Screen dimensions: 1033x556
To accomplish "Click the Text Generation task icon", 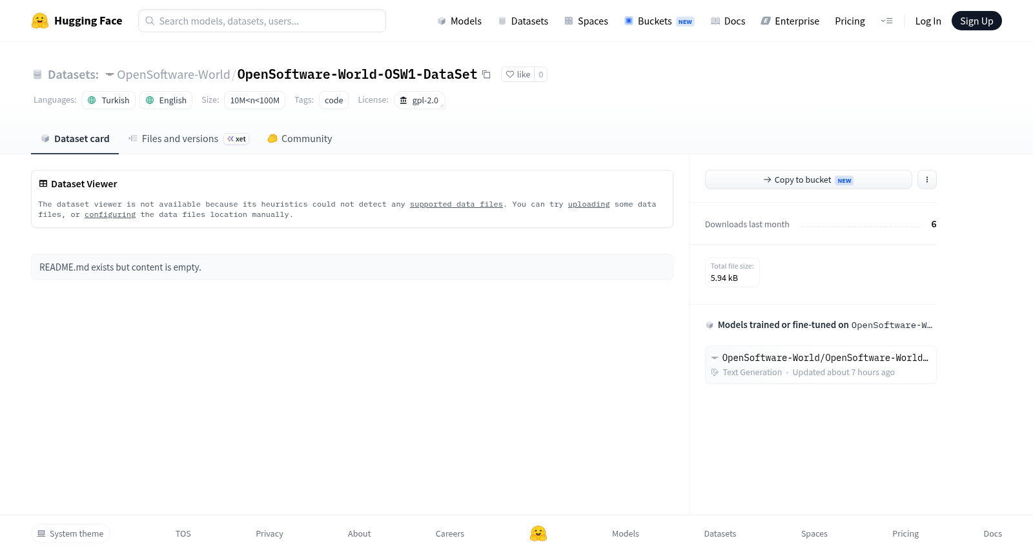I will pyautogui.click(x=715, y=373).
